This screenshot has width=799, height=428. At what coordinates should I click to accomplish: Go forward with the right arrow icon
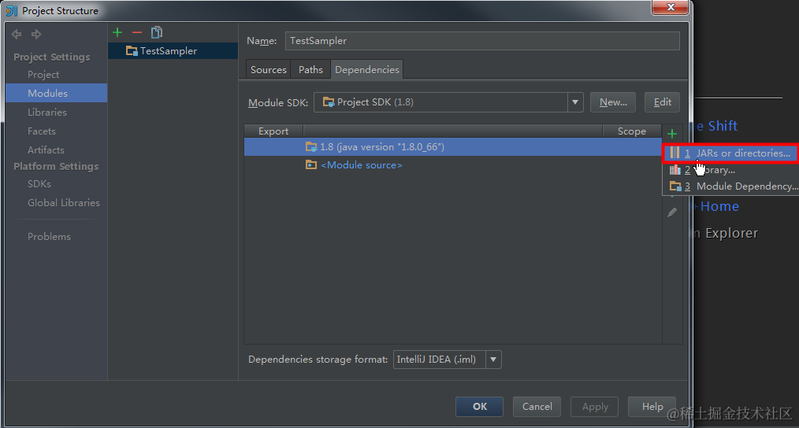click(36, 34)
